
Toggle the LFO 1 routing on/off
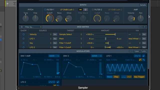23,39
